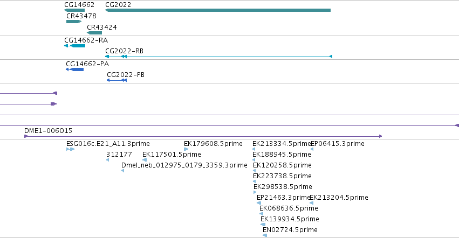Image resolution: width=459 pixels, height=238 pixels.
Task: Click the EK298538.5prime arrow marker
Action: pyautogui.click(x=255, y=192)
